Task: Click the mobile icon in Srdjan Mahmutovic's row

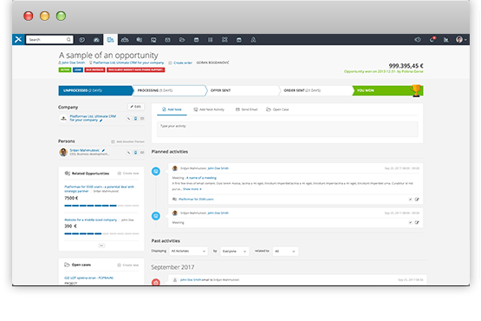Action: pyautogui.click(x=135, y=153)
